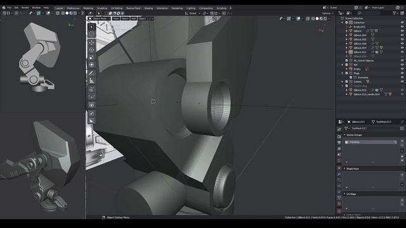The width and height of the screenshot is (406, 228).
Task: Select the Move tool in viewport toolbar
Action: [x=91, y=42]
